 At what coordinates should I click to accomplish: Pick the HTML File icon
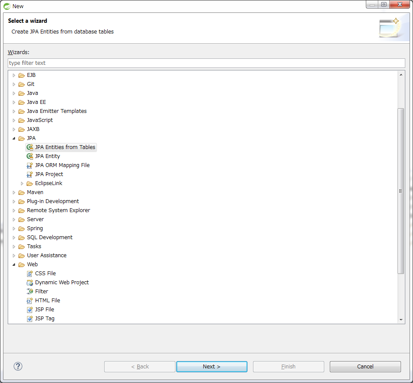(x=30, y=301)
